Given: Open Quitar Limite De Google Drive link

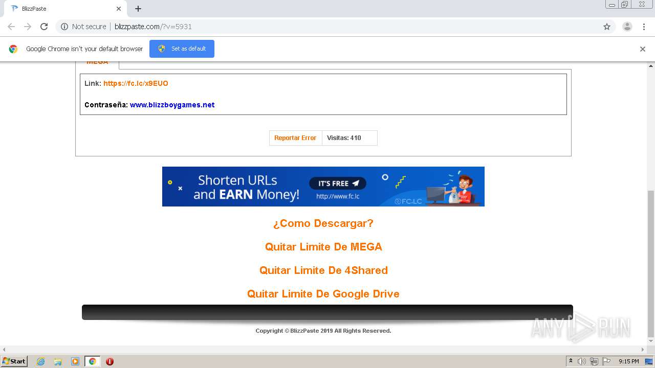Looking at the screenshot, I should pos(323,294).
